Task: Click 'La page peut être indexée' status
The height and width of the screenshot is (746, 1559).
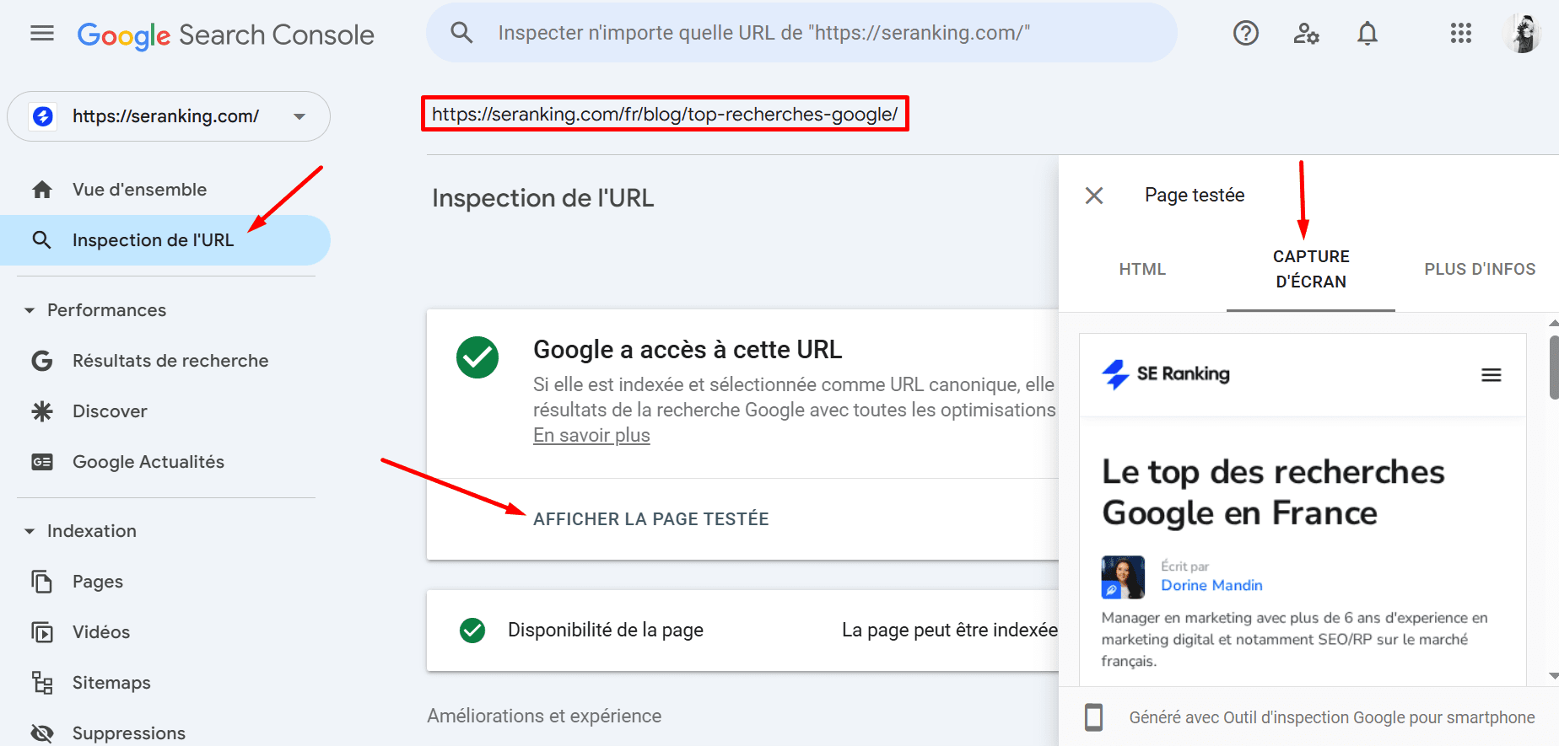Action: [950, 631]
